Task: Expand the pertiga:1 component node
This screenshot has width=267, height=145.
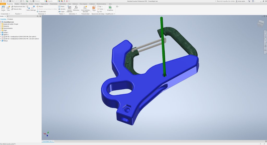Action: (x=1, y=32)
